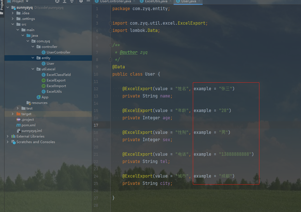301x212 pixels.
Task: Toggle the Javadoc comment fold marker
Action: 110,45
